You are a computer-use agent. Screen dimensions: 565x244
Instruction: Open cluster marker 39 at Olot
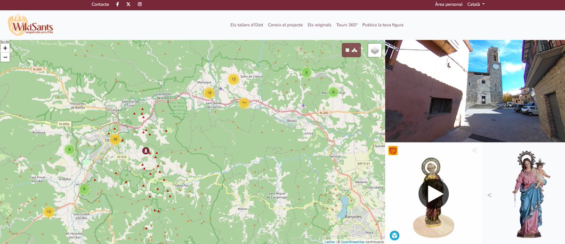click(115, 139)
